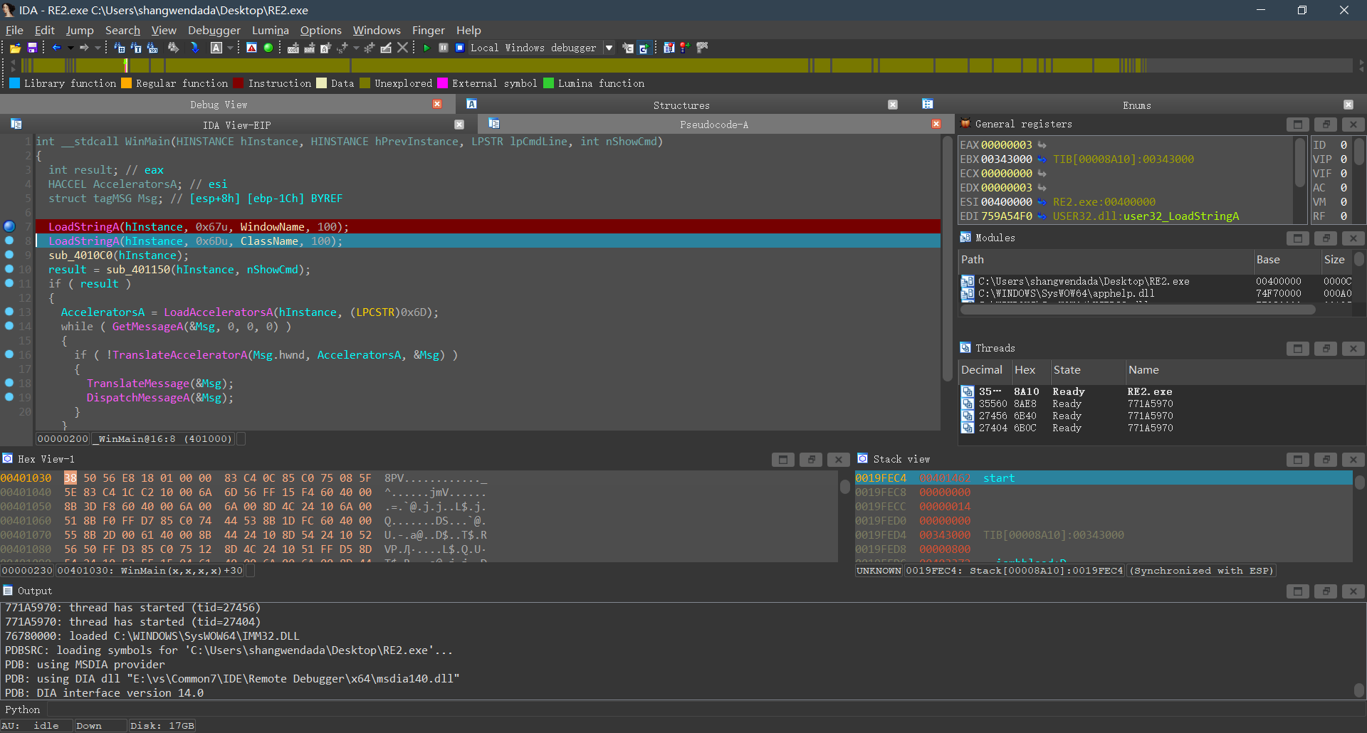Click the Jump forward arrow icon
Image resolution: width=1367 pixels, height=733 pixels.
pyautogui.click(x=84, y=48)
